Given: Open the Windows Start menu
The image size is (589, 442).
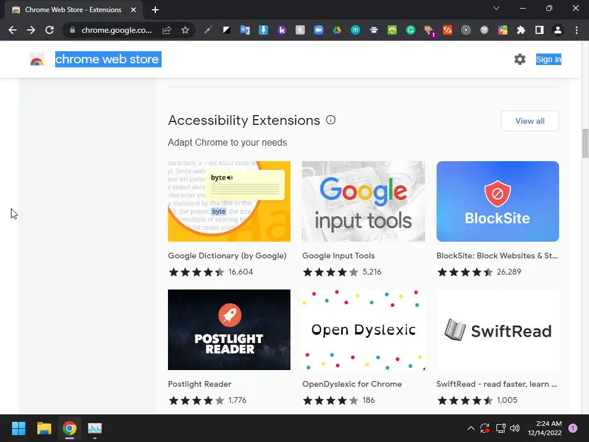Looking at the screenshot, I should click(x=18, y=428).
